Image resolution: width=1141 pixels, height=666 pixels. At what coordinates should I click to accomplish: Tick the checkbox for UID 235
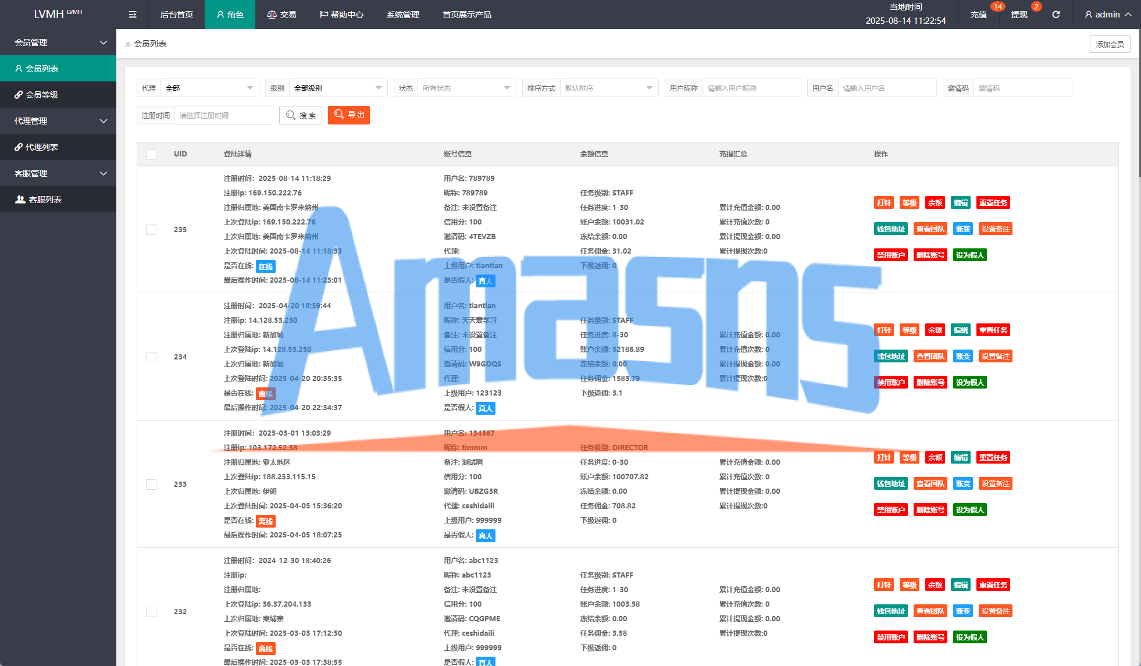[151, 230]
